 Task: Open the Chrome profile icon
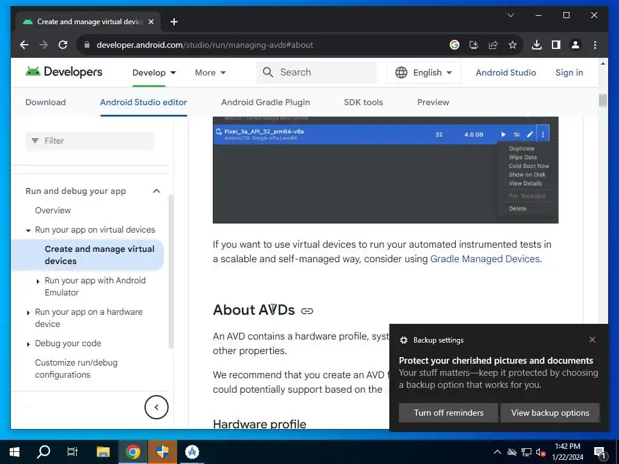(575, 45)
